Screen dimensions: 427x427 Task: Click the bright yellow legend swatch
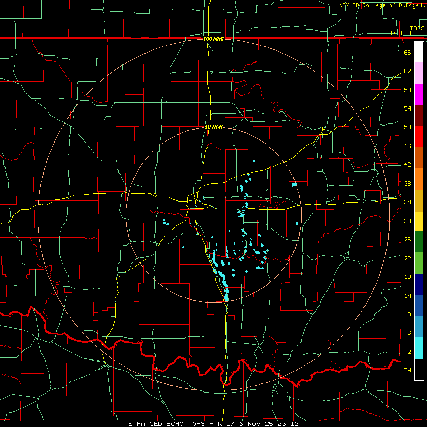pos(419,221)
